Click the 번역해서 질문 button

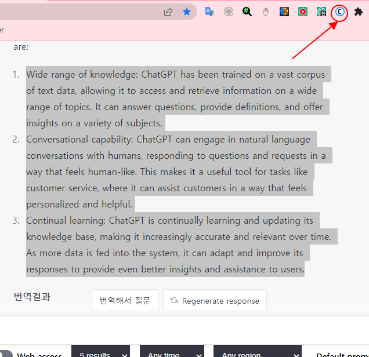point(125,300)
